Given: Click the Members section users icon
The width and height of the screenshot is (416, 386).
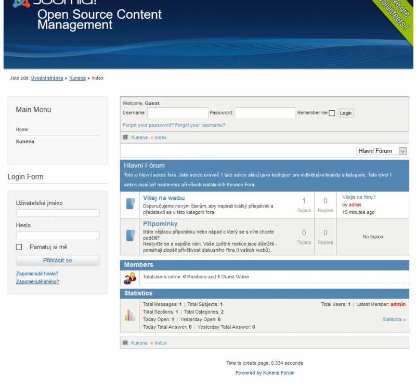Looking at the screenshot, I should [130, 278].
